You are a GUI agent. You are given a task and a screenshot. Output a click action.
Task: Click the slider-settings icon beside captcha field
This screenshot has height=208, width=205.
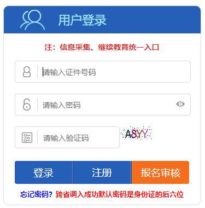27,137
